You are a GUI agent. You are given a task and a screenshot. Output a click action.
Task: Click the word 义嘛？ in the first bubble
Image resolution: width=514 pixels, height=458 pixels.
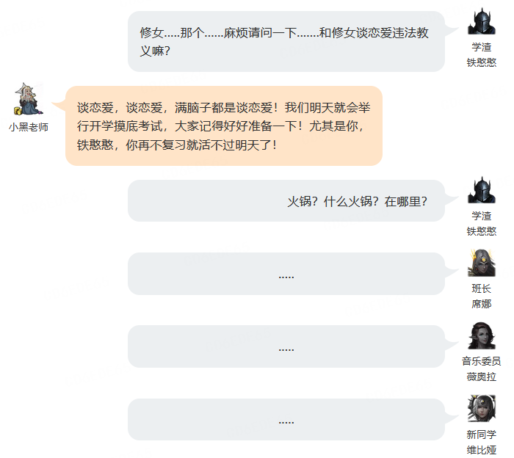point(155,51)
